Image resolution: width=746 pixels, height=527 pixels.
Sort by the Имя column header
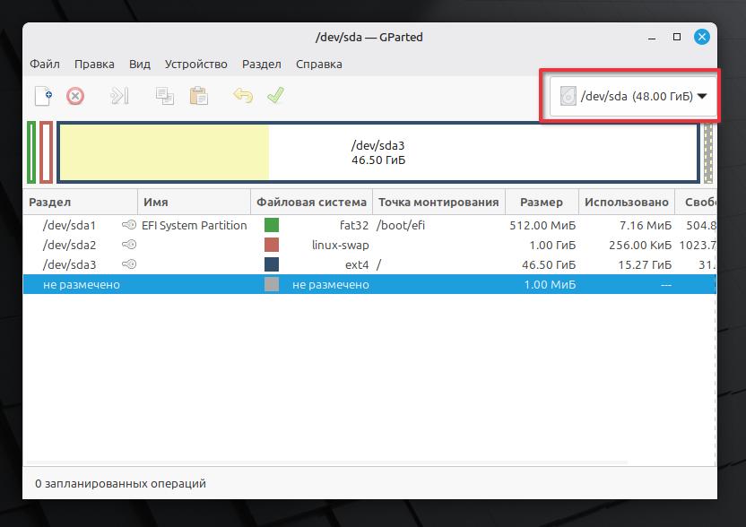pyautogui.click(x=194, y=203)
